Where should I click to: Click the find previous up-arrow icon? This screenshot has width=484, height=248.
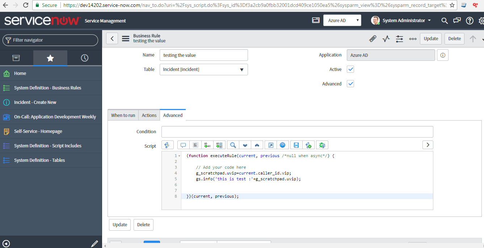257,145
